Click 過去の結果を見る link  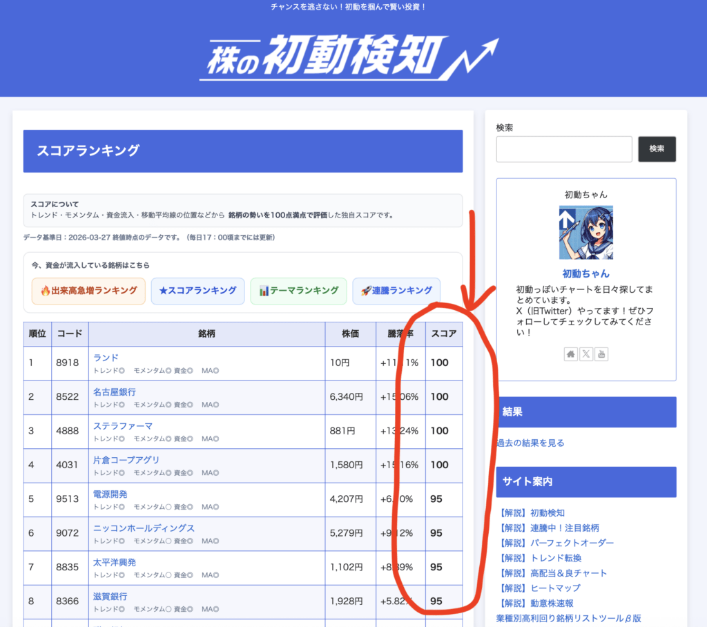pyautogui.click(x=530, y=443)
